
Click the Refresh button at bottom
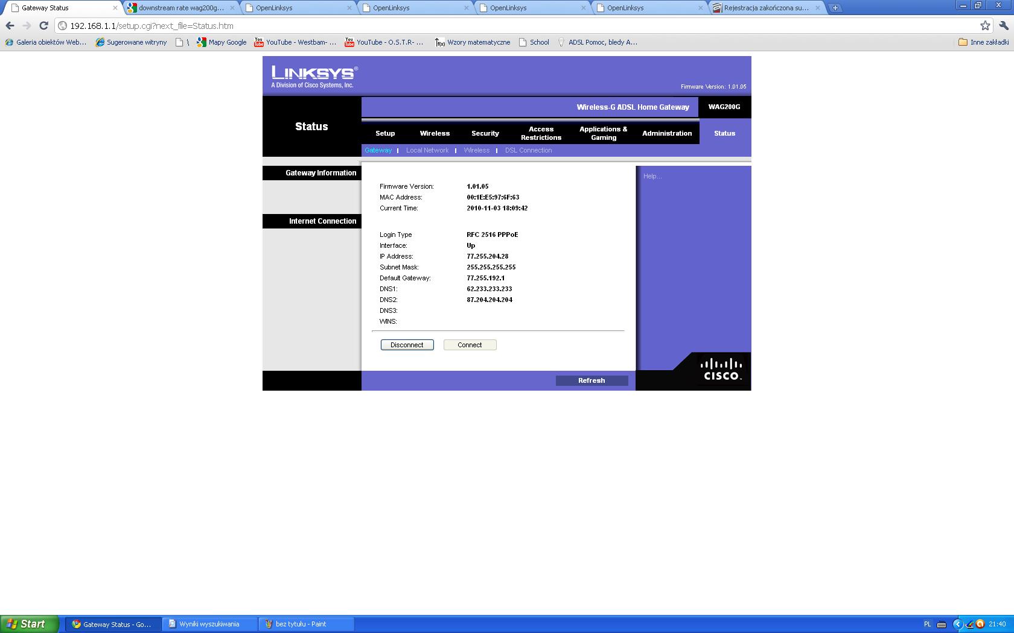click(x=591, y=380)
